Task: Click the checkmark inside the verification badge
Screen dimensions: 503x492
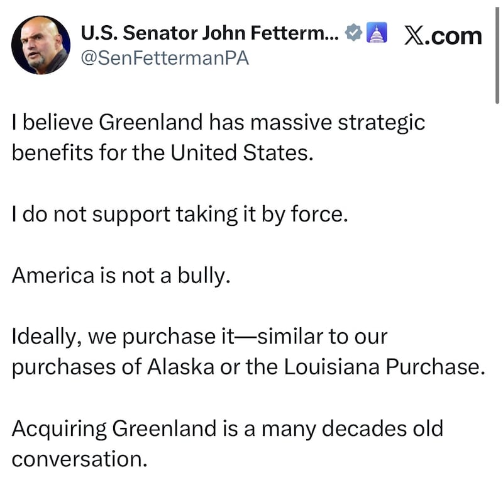Action: click(x=354, y=33)
